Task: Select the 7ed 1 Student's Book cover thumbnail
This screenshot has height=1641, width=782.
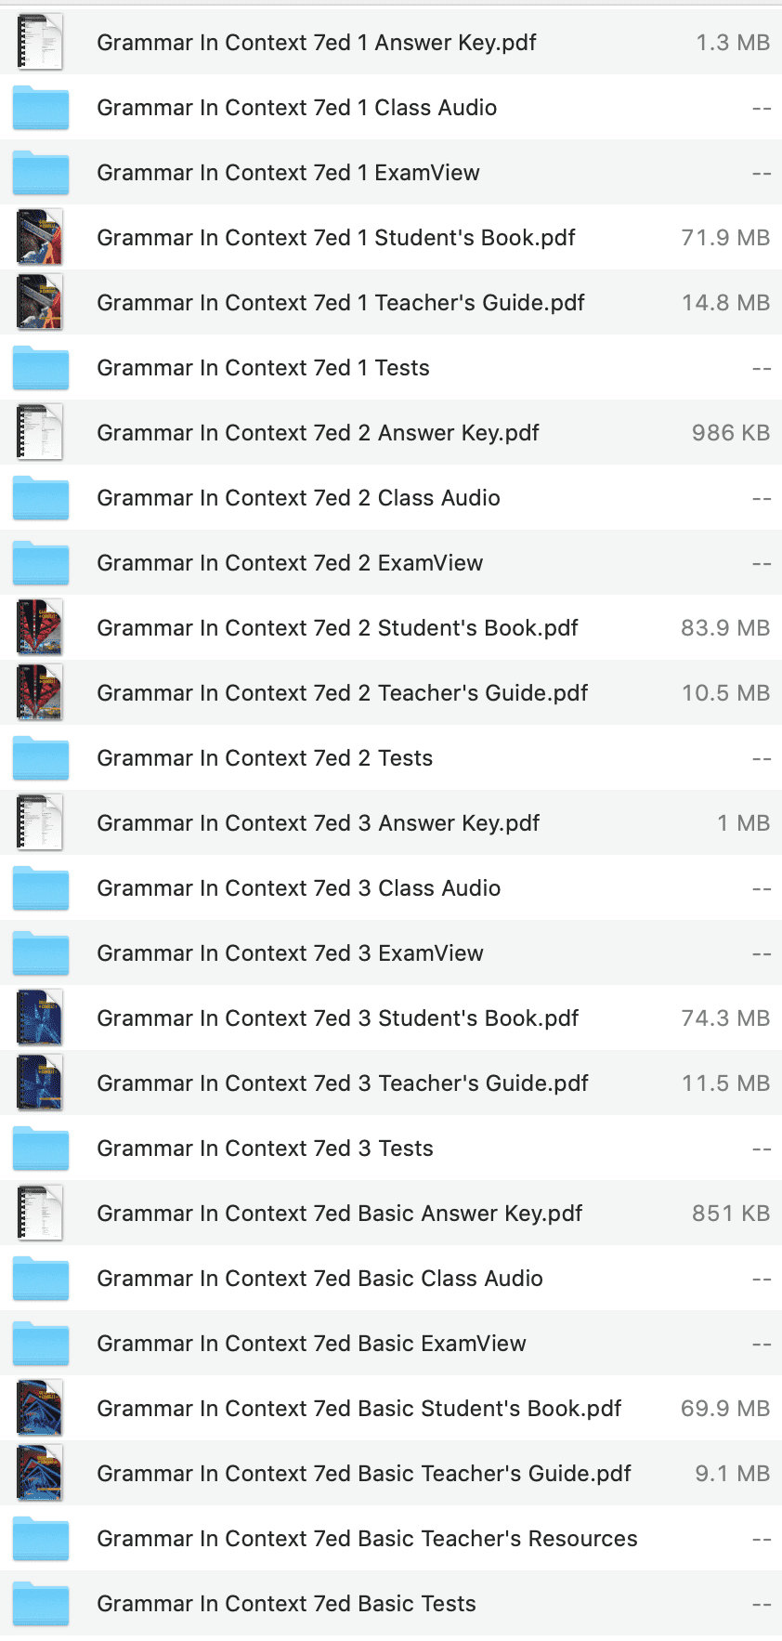Action: tap(40, 237)
